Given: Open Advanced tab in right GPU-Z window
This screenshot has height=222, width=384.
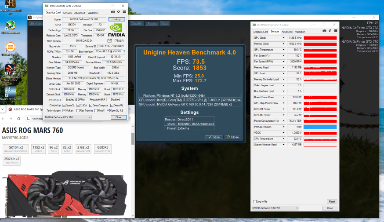Looking at the screenshot, I should (x=287, y=32).
